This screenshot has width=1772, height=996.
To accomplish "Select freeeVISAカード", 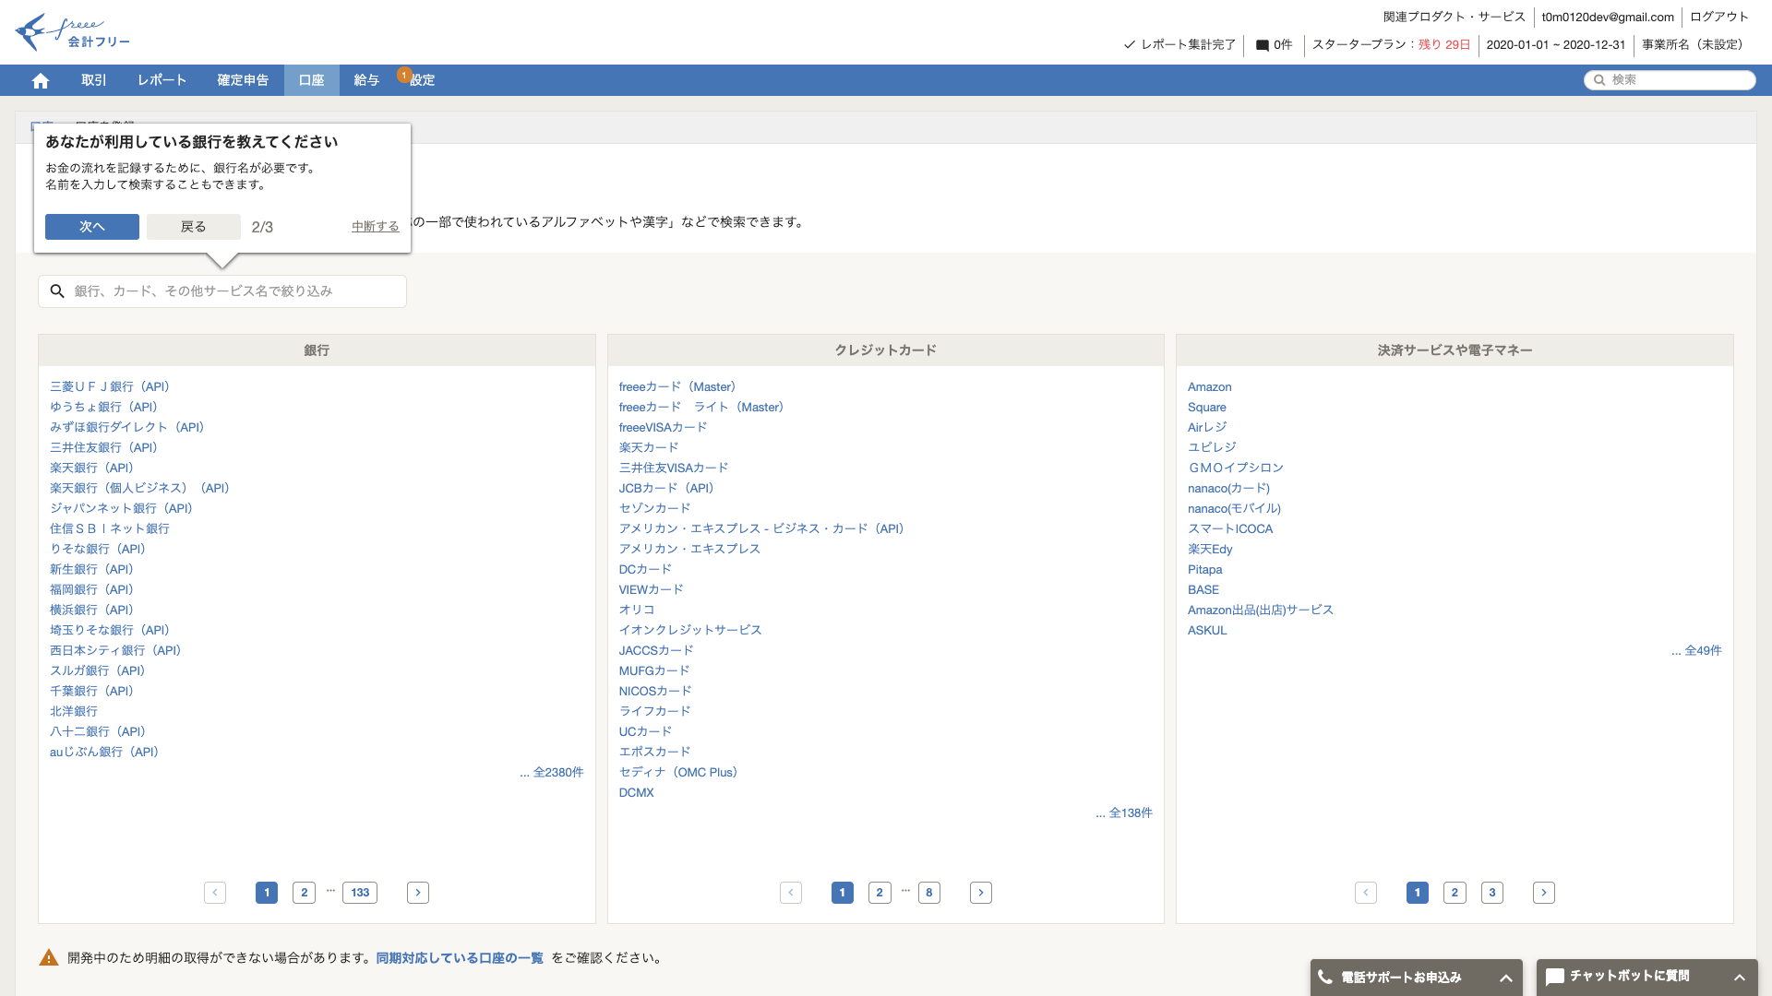I will coord(663,428).
